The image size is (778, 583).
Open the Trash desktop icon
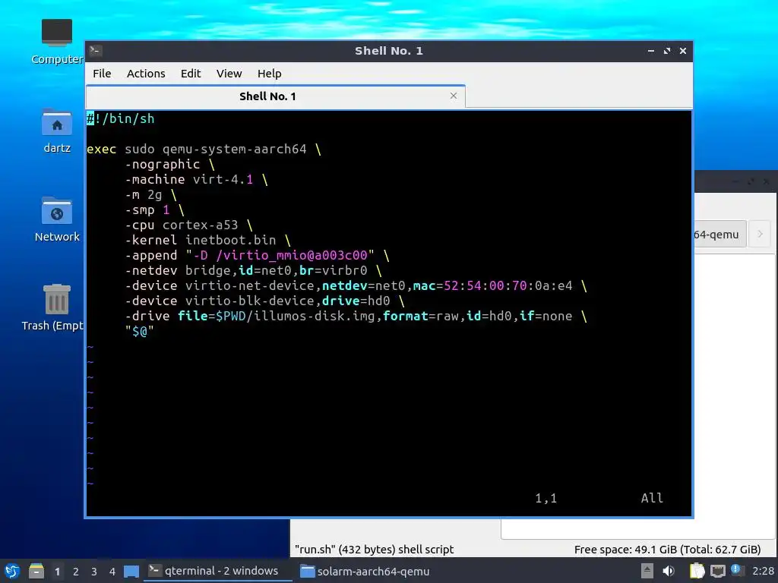(53, 307)
